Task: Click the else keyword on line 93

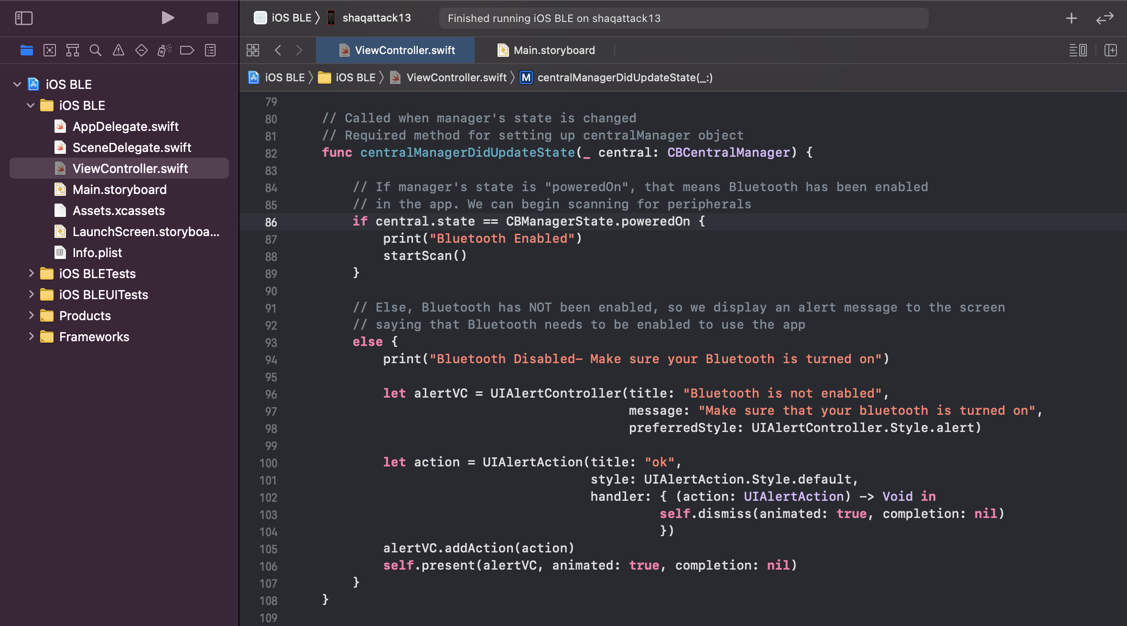Action: point(368,342)
